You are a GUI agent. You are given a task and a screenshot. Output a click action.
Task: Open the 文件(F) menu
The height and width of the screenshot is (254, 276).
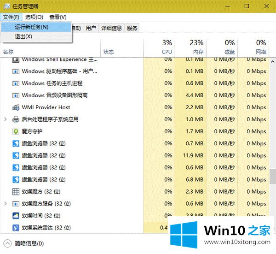11,17
